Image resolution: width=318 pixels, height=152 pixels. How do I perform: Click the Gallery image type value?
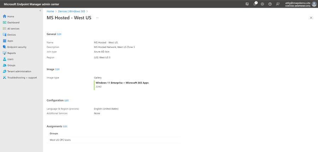coord(98,78)
